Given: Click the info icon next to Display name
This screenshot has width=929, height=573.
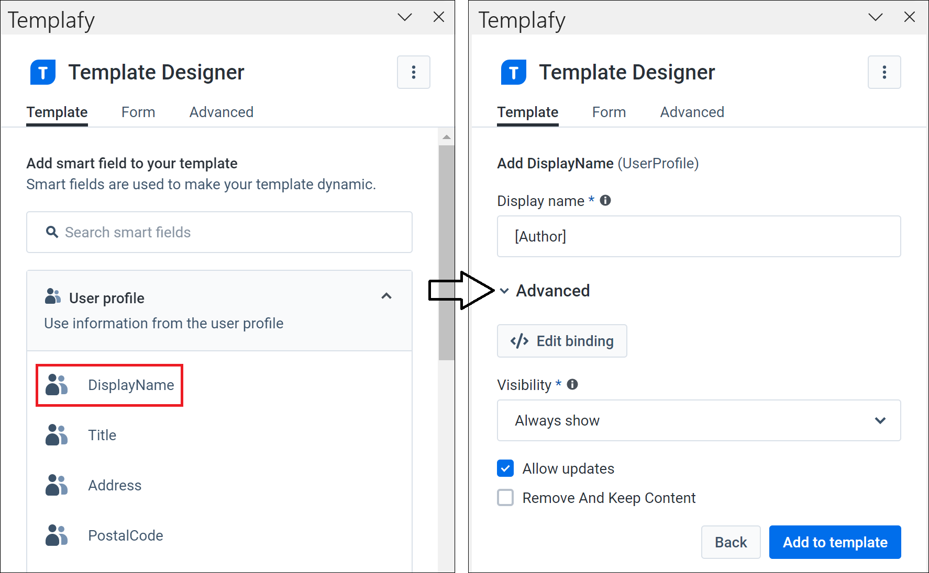Looking at the screenshot, I should (x=605, y=200).
